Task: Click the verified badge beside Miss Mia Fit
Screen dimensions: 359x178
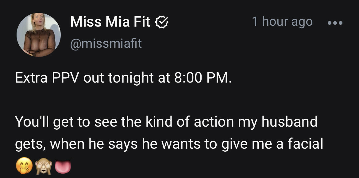Action: 162,22
